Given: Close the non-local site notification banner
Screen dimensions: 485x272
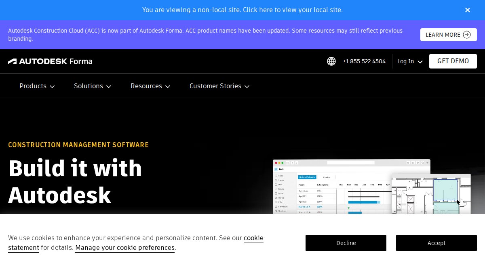Looking at the screenshot, I should coord(468,10).
